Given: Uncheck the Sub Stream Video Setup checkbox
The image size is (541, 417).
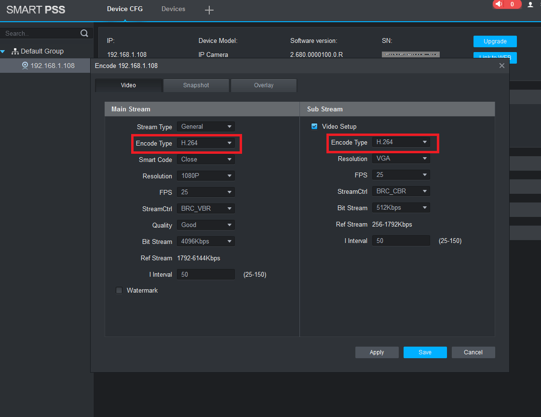Looking at the screenshot, I should coord(314,126).
